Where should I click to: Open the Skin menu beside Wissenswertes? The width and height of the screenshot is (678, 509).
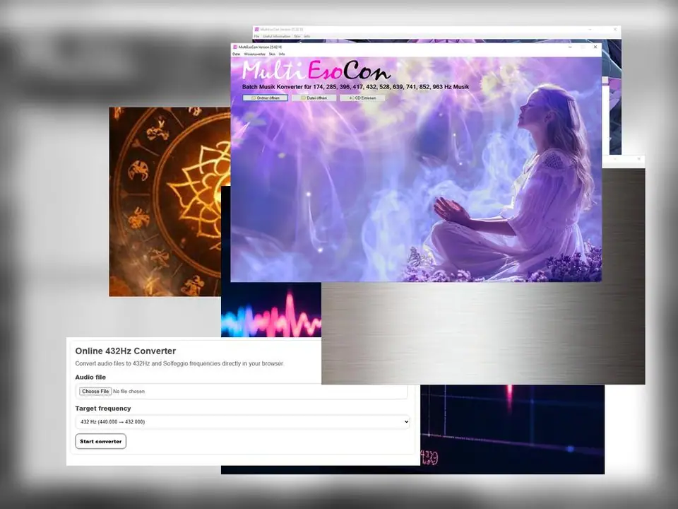(272, 54)
